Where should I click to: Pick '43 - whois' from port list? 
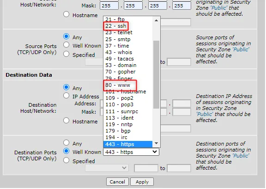point(128,52)
